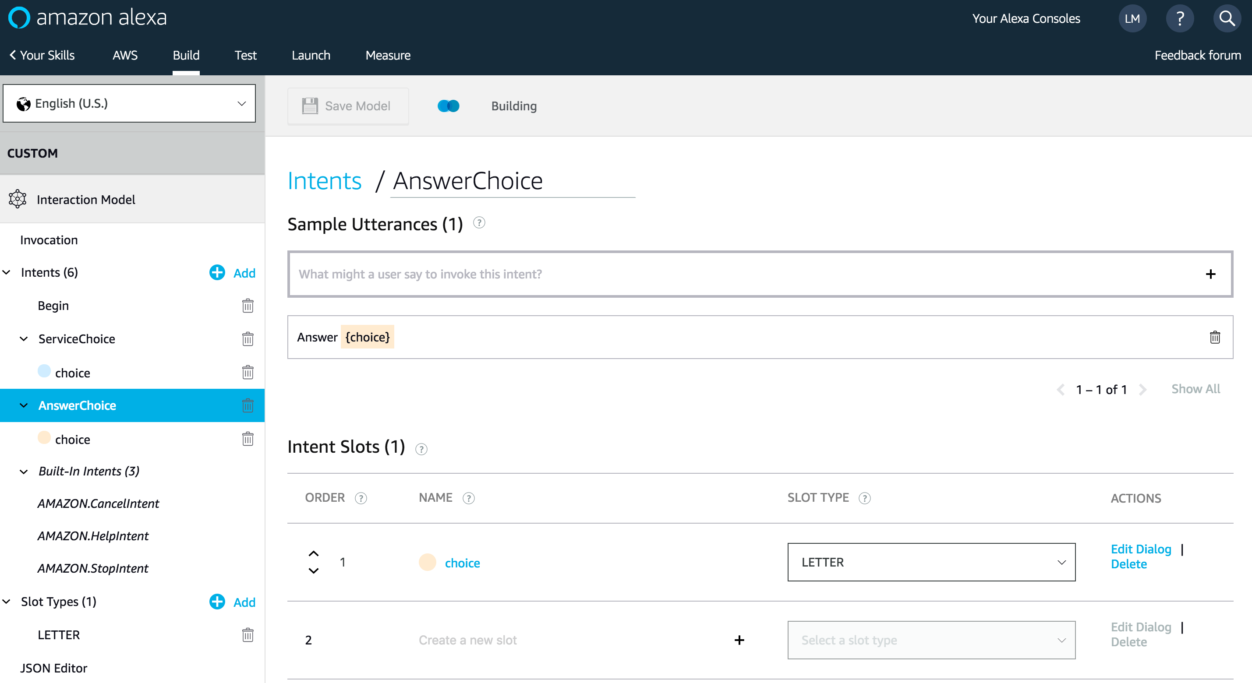Viewport: 1252px width, 683px height.
Task: Delete the LETTER slot type with trash icon
Action: [x=248, y=634]
